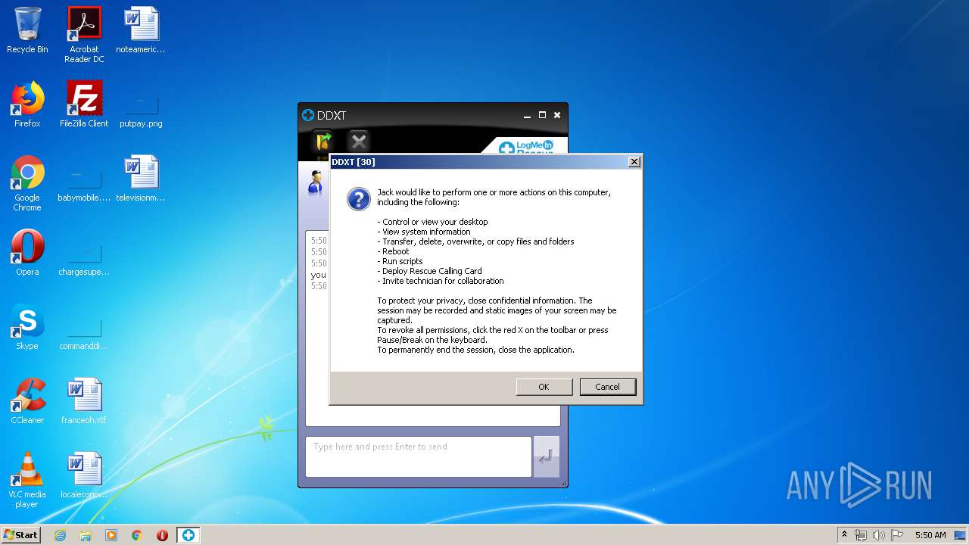This screenshot has height=545, width=969.
Task: Select the Google Chrome desktop shortcut
Action: [27, 184]
